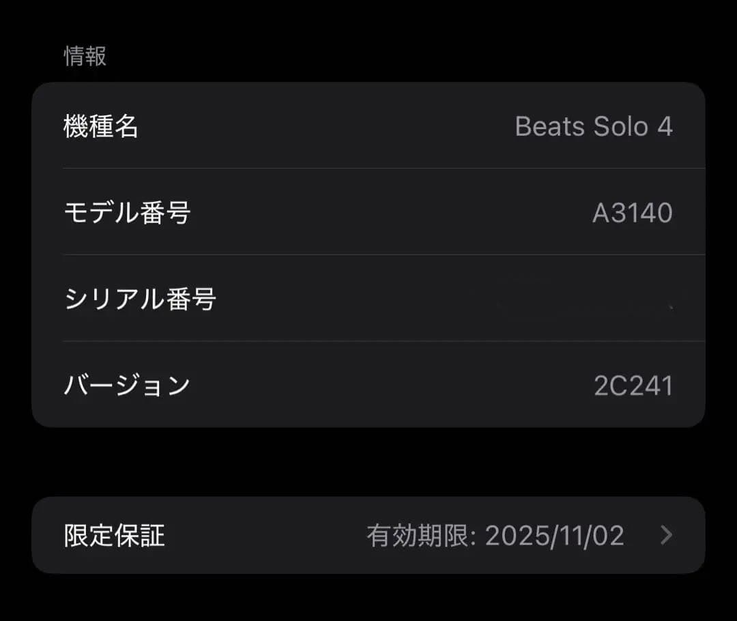Select the 機種名 row

pyautogui.click(x=369, y=126)
